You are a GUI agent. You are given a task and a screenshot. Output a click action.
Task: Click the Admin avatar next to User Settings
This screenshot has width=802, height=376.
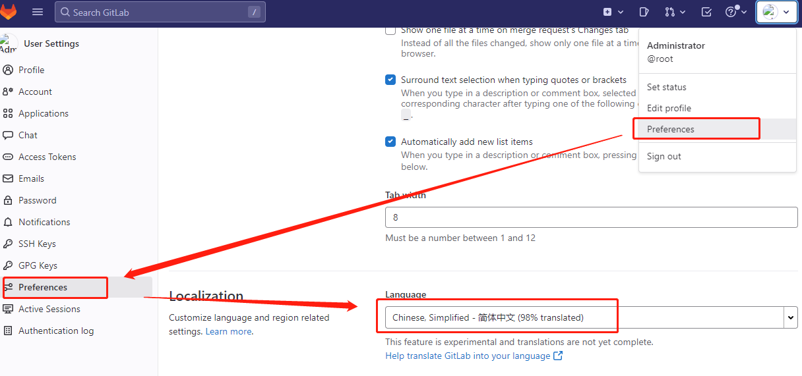(9, 43)
